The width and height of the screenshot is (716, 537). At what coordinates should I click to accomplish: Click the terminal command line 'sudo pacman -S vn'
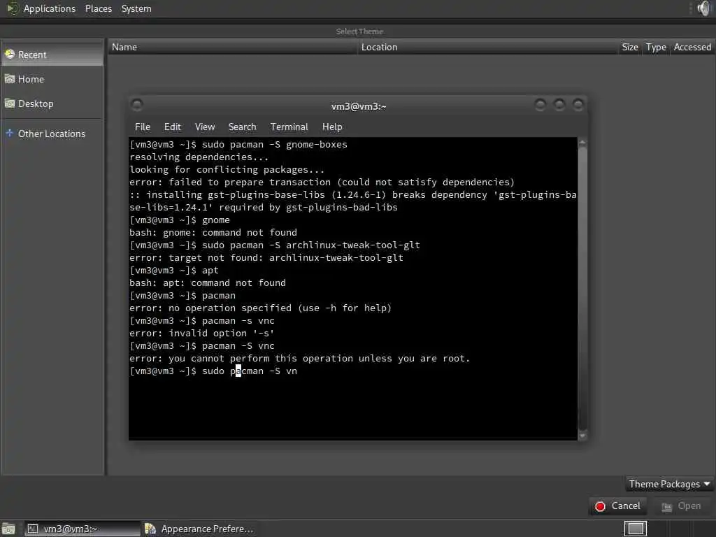point(250,371)
